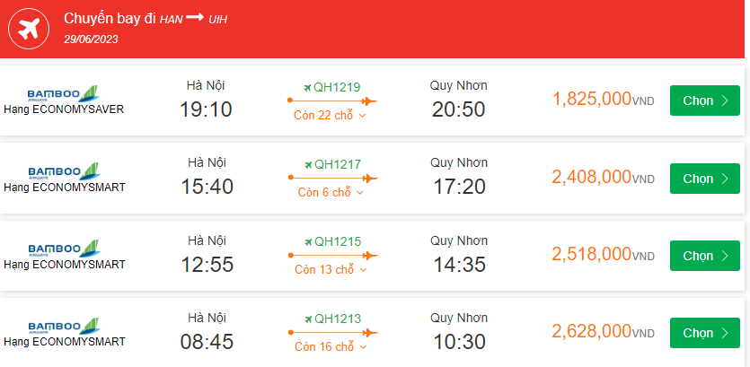Viewport: 750px width, 367px height.
Task: Click the departure date 29/06/2023 in header
Action: click(x=91, y=39)
